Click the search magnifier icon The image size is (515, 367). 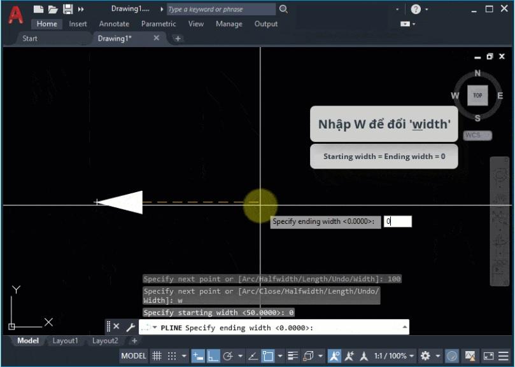(283, 9)
